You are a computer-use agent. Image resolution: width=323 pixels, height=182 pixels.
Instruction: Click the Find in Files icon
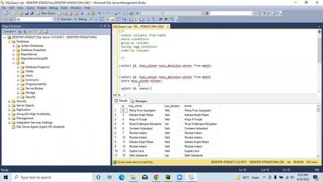point(206,14)
